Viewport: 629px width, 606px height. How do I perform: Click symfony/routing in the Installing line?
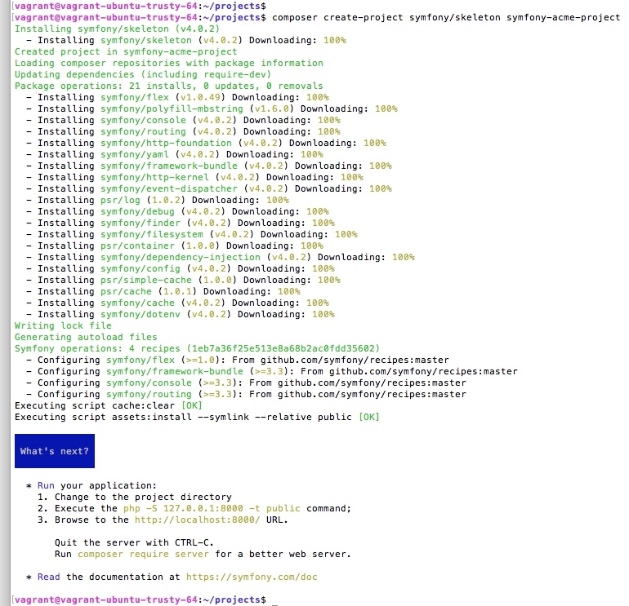[143, 132]
